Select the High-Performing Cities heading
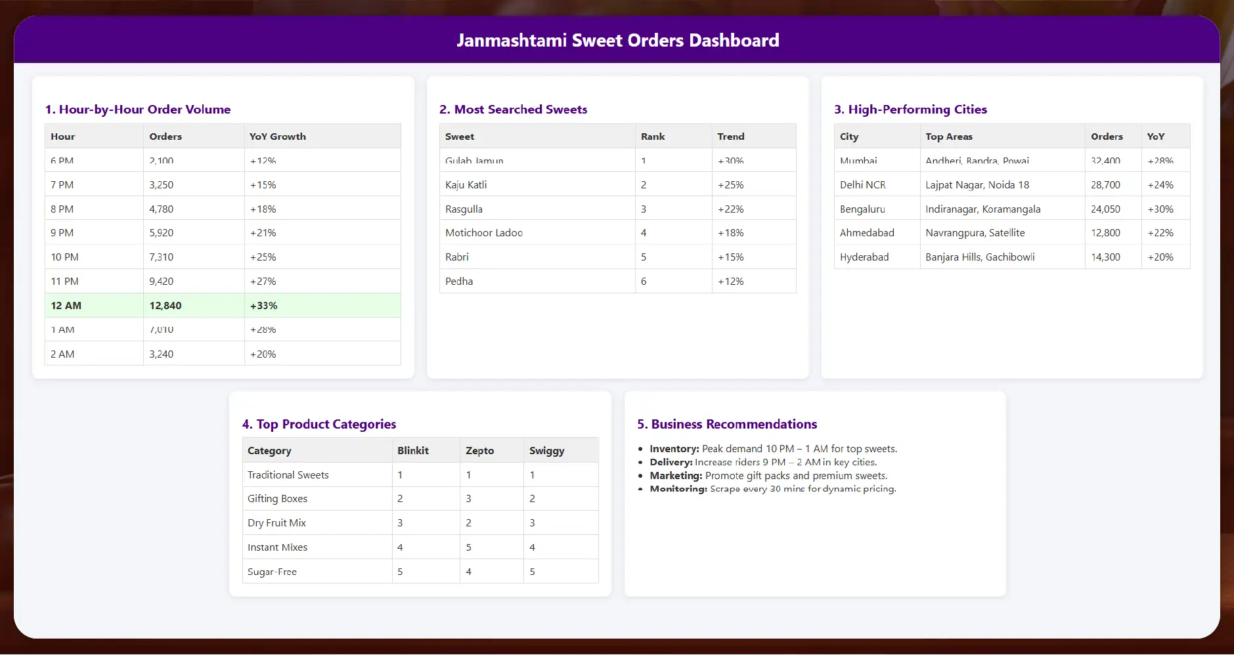 910,109
